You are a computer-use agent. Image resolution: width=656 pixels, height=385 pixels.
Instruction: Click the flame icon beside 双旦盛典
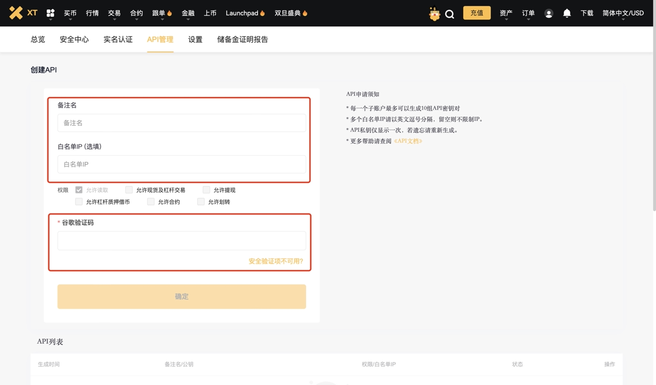[x=305, y=13]
